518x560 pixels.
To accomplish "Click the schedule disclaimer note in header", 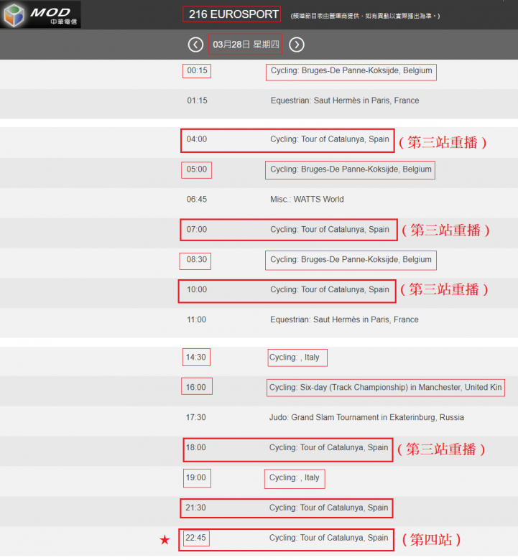I will coord(366,16).
